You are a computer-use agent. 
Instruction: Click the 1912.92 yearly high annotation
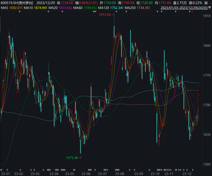105,15
